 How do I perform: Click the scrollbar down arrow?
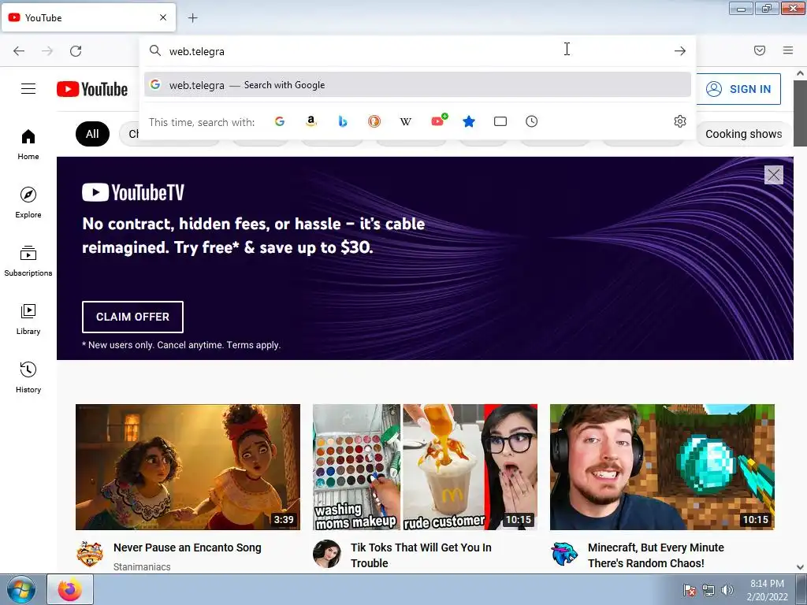(x=800, y=567)
